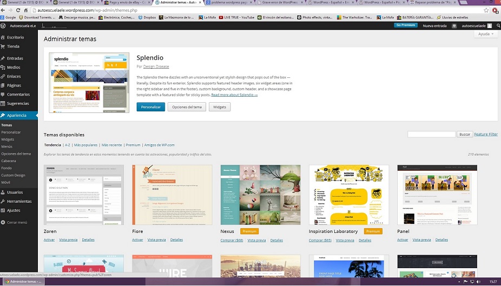Switch to problema wordpress browser tab

229,3
